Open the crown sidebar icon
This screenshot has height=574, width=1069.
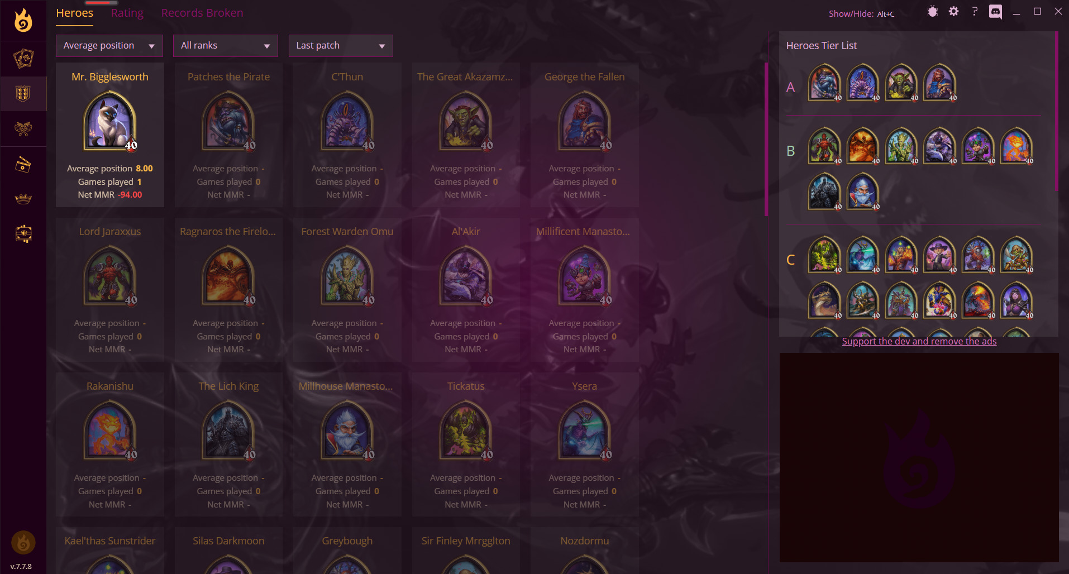point(23,199)
